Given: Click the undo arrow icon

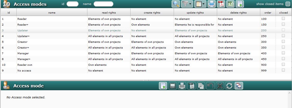Looking at the screenshot, I should pos(210,86).
